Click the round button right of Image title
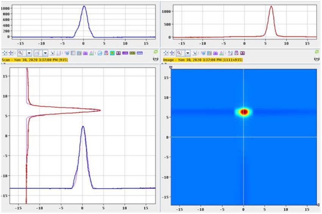Viewport: 322px width, 214px height. click(317, 59)
